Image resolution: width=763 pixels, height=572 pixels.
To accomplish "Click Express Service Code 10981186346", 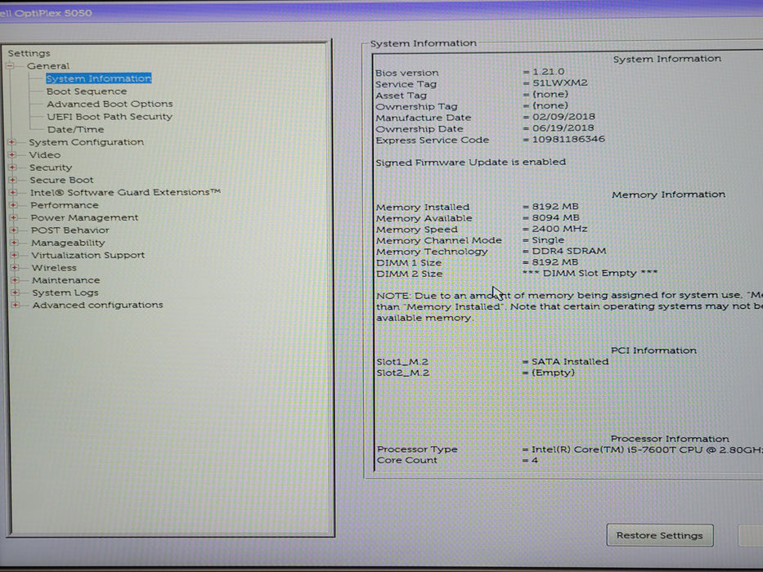I will click(x=568, y=139).
